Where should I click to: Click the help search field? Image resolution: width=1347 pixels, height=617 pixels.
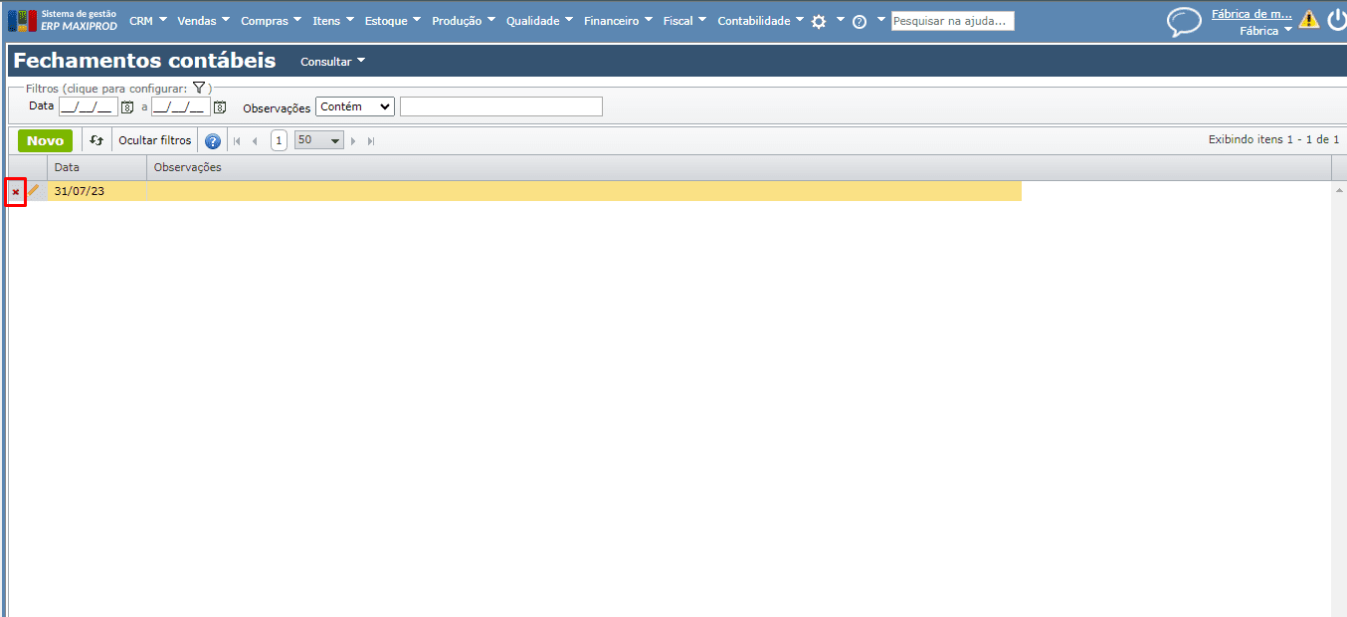(952, 20)
